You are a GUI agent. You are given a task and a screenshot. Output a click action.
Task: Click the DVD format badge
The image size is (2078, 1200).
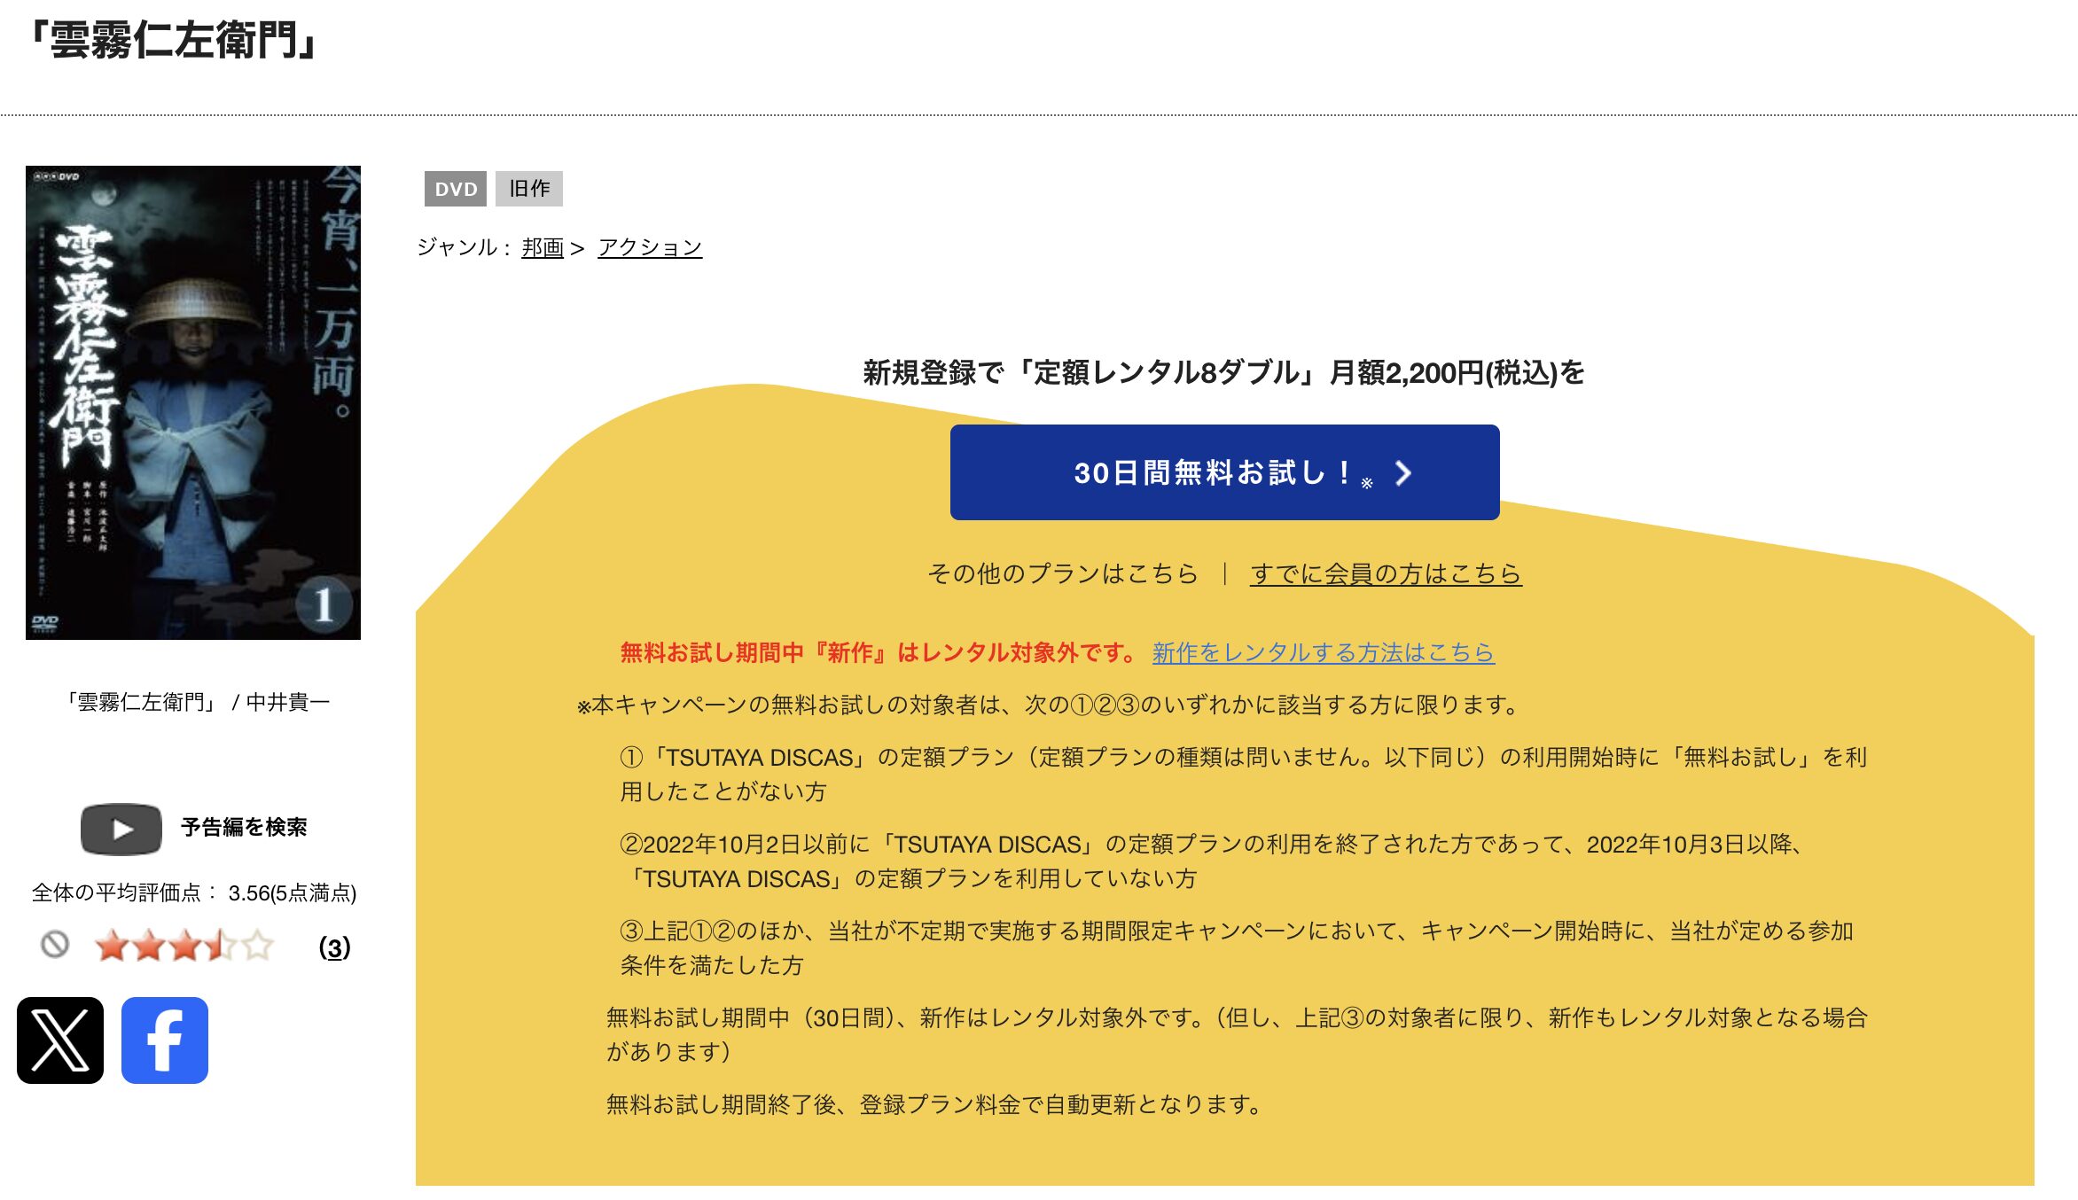coord(456,189)
